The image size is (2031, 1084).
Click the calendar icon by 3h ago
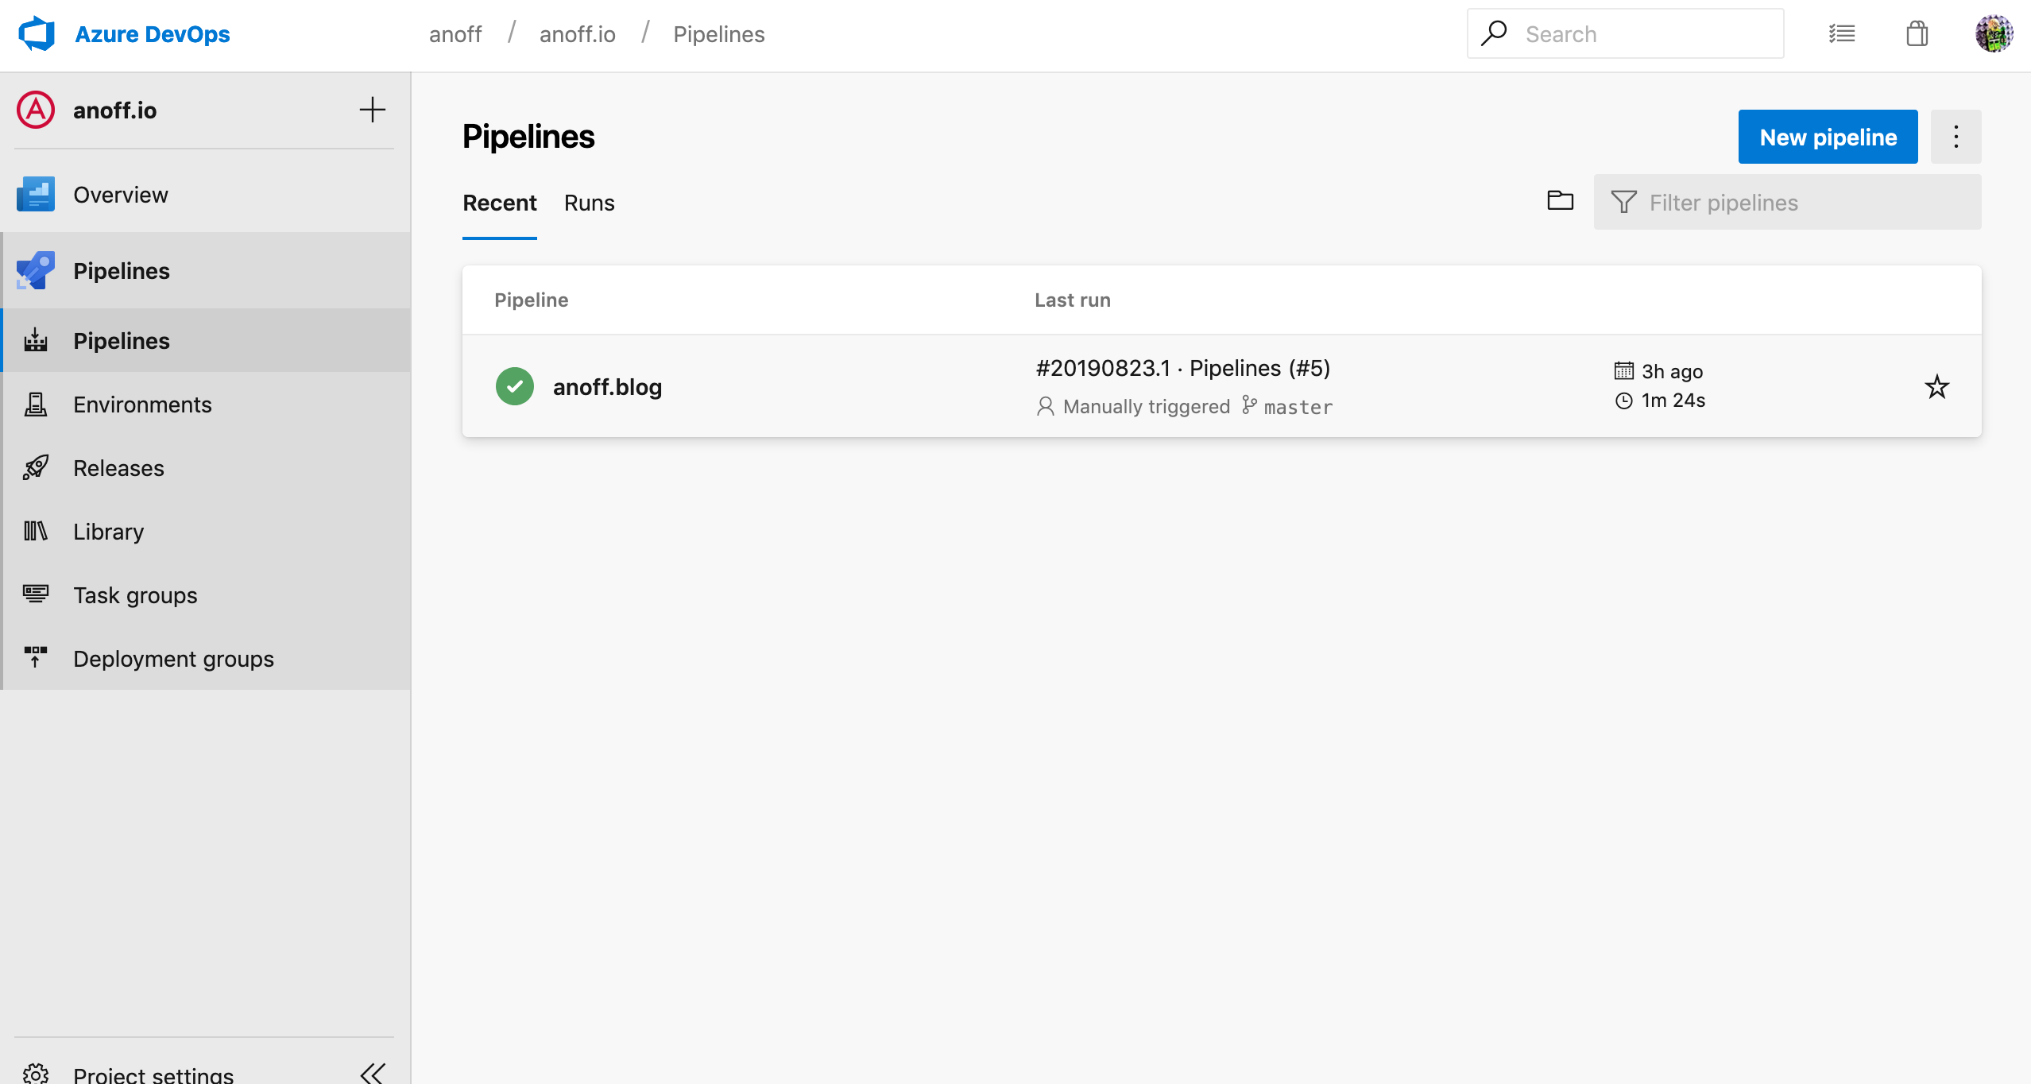(x=1624, y=370)
